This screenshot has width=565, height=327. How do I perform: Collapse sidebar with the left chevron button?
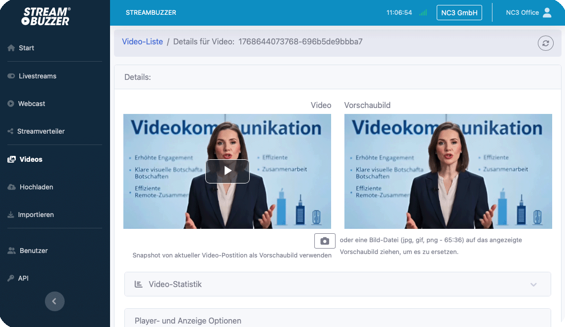[55, 301]
